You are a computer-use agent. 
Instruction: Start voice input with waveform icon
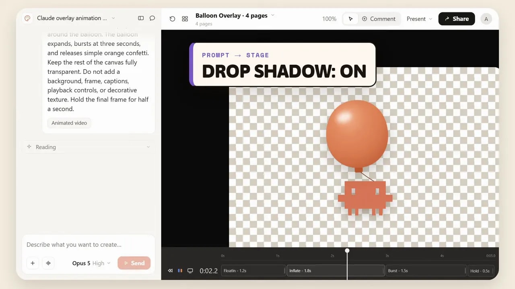(x=48, y=263)
